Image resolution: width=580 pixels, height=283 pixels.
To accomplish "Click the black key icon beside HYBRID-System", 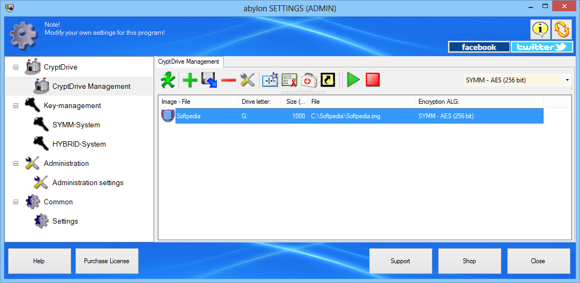I will click(41, 144).
